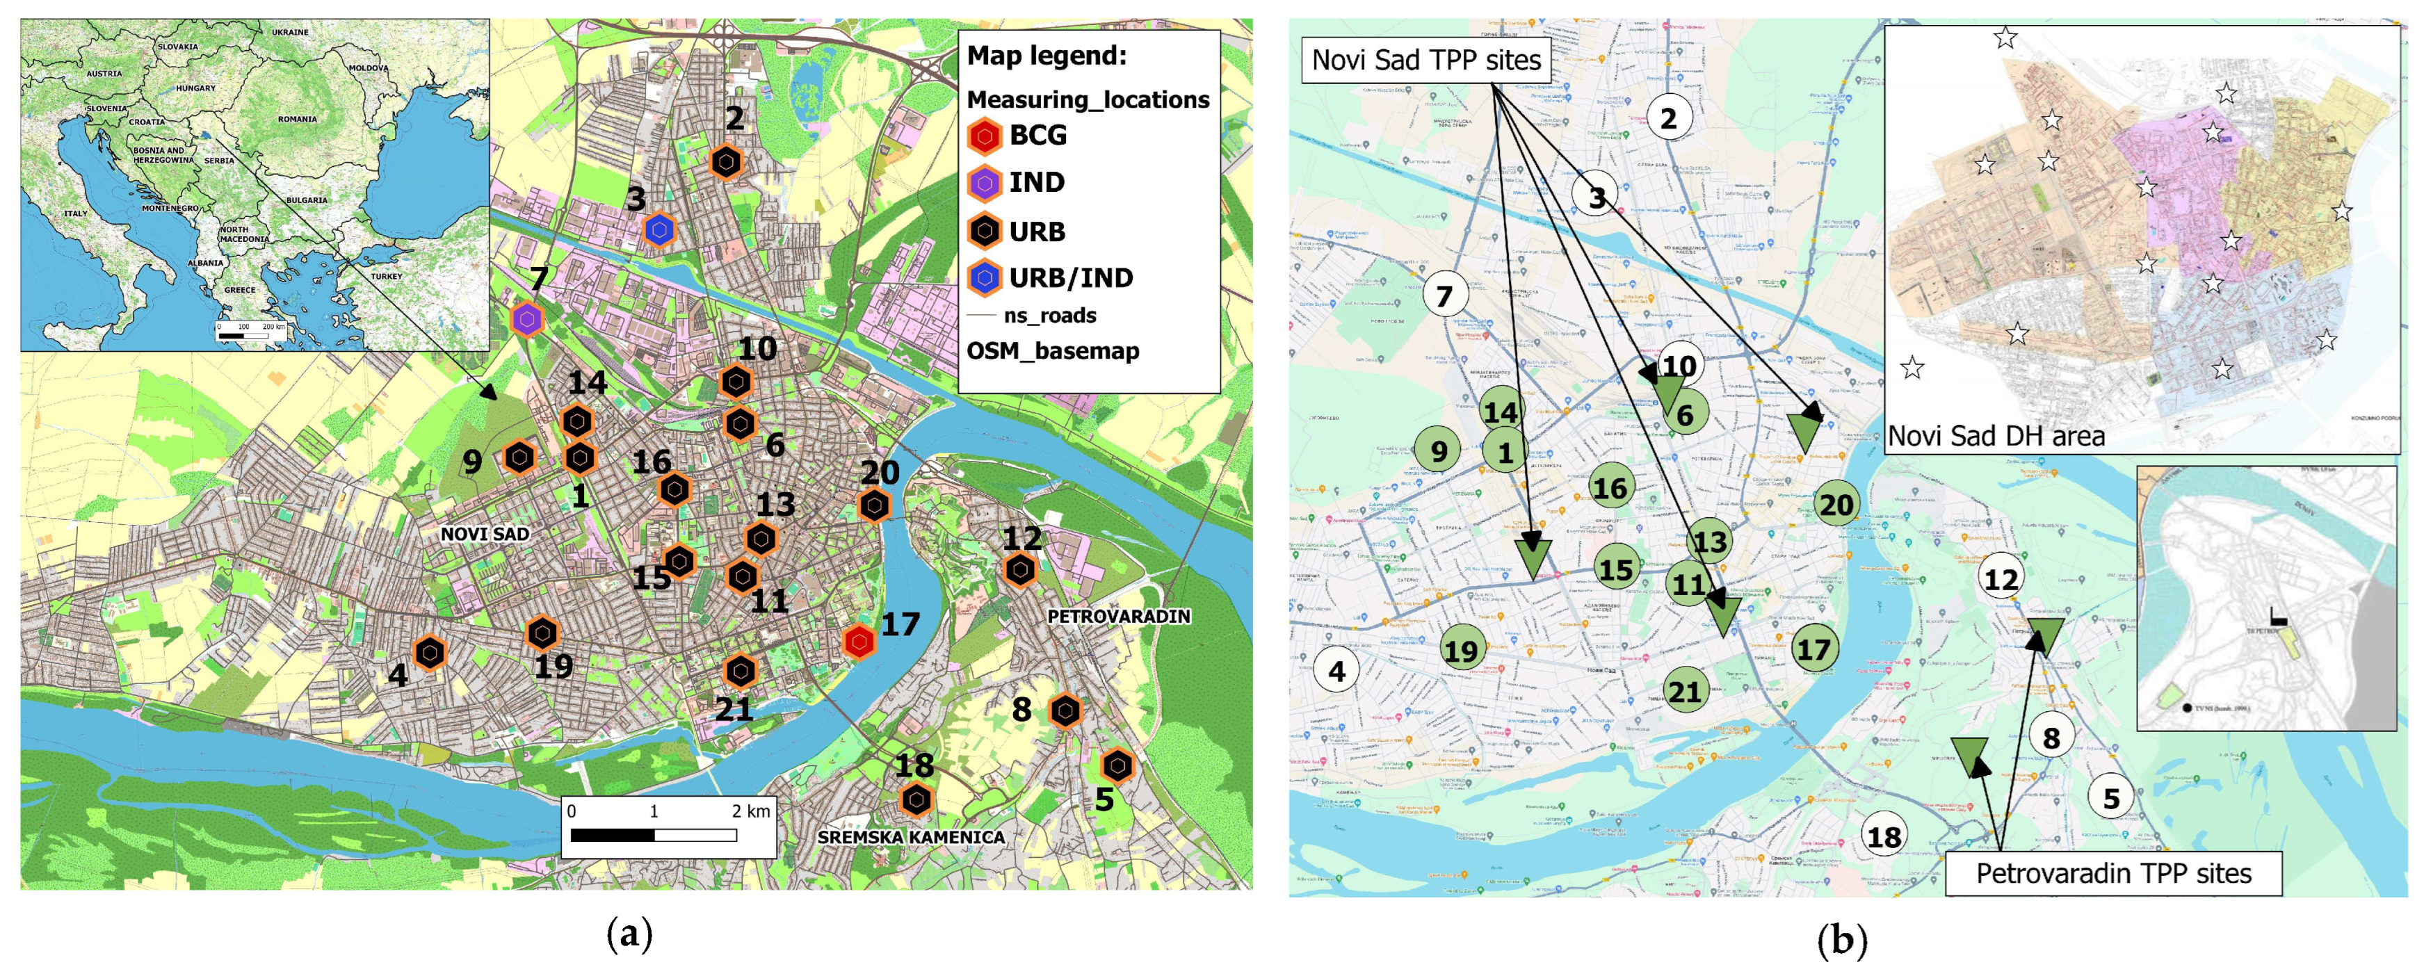This screenshot has width=2424, height=967.
Task: Click the hexagon marker at site 19
Action: pyautogui.click(x=543, y=633)
